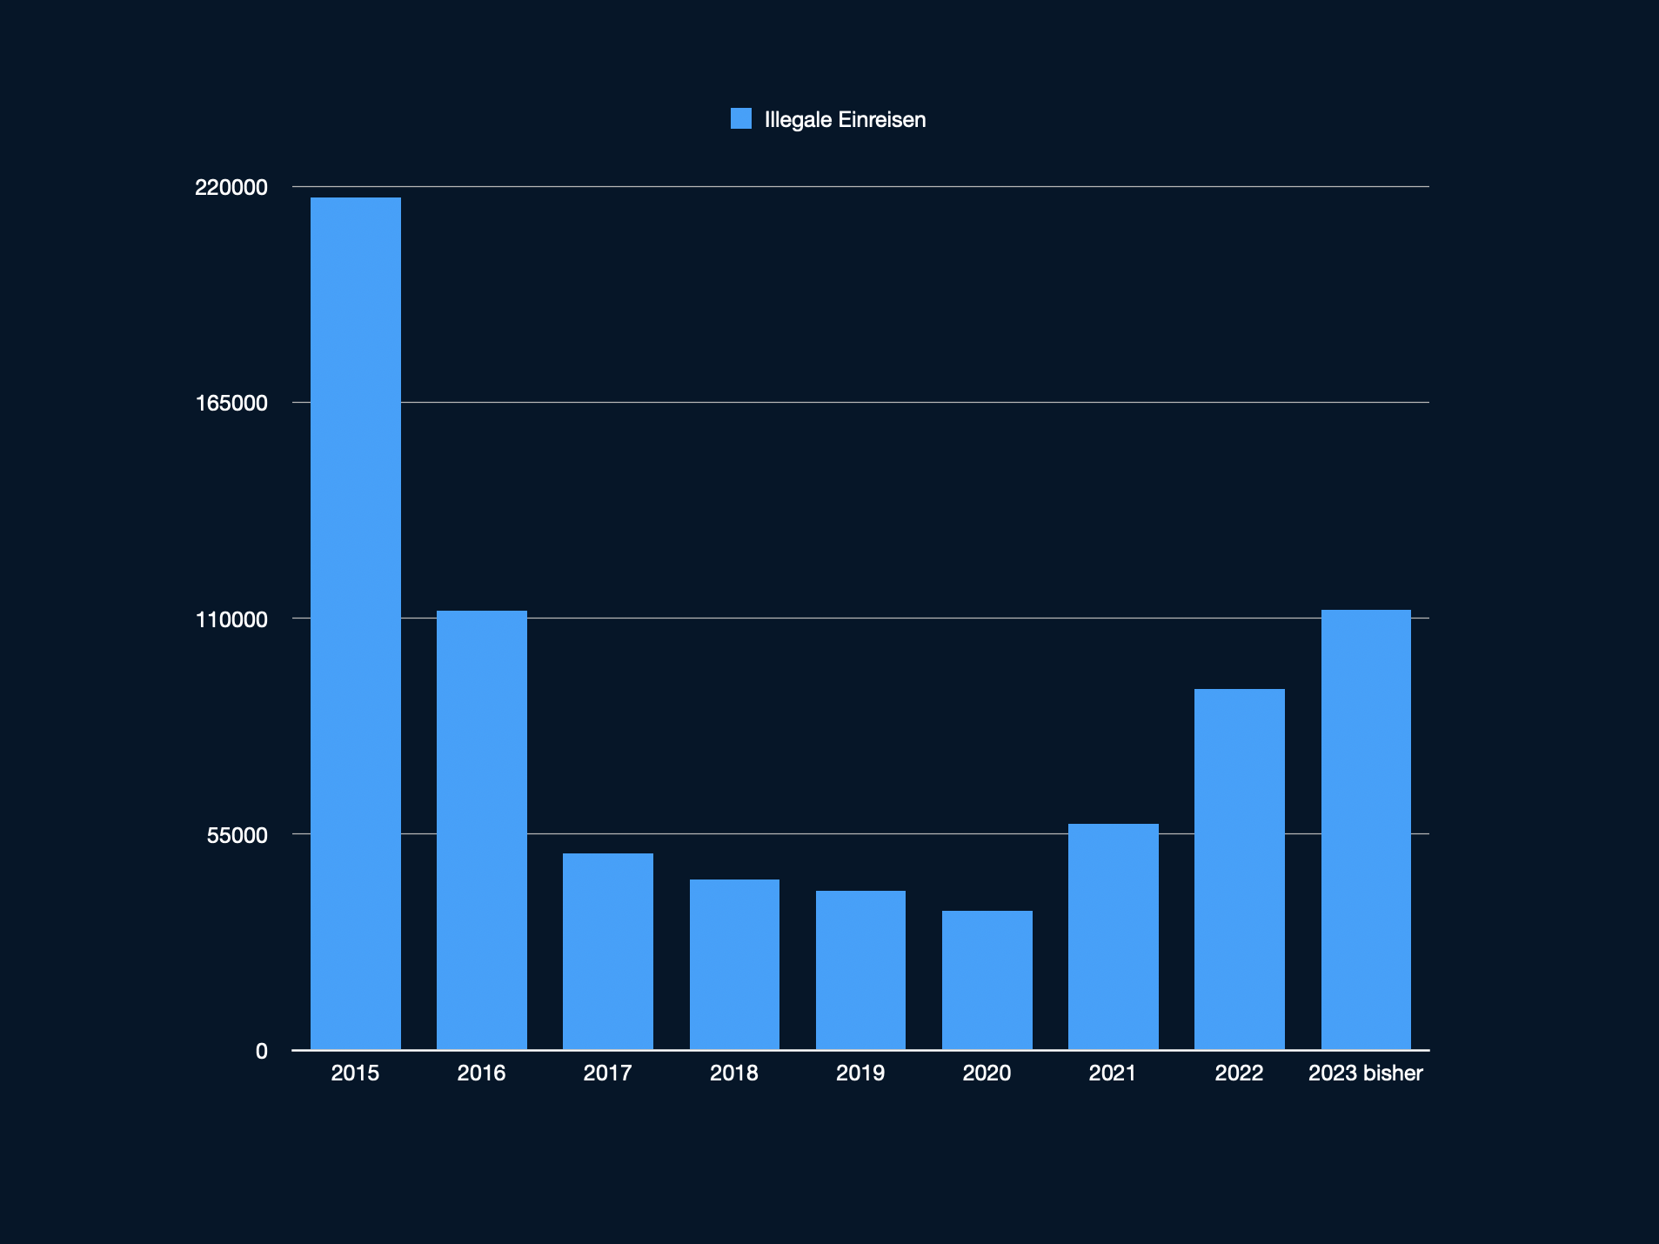Select the 2018 x-axis label
The width and height of the screenshot is (1659, 1244).
coord(734,1073)
